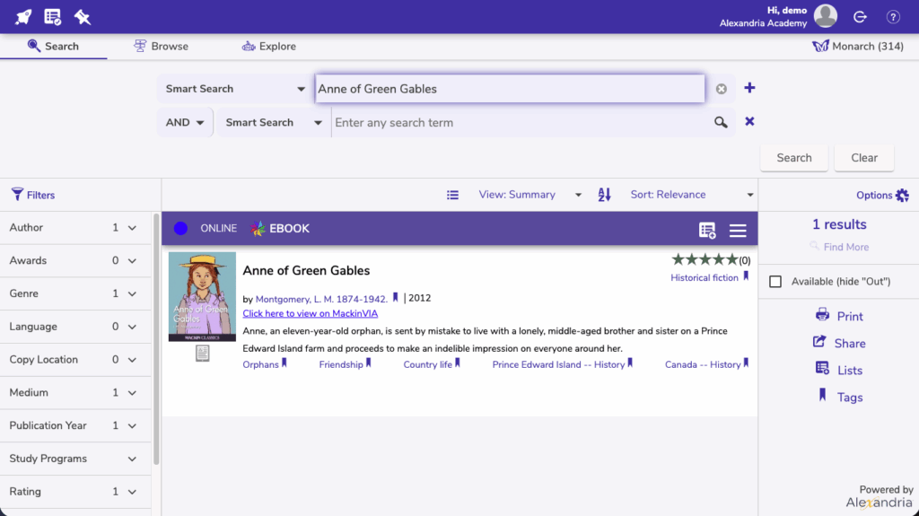This screenshot has width=919, height=516.
Task: Click the list view icon beside View
Action: pyautogui.click(x=453, y=195)
